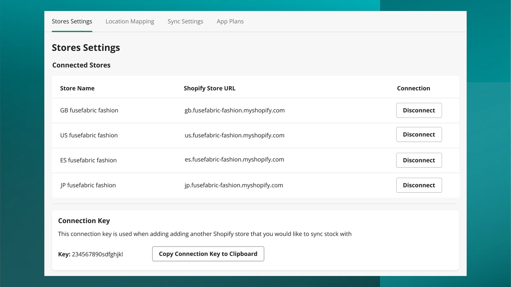Open the es.fusefabric-fashion.myshopify.com URL
The width and height of the screenshot is (511, 287).
point(234,159)
